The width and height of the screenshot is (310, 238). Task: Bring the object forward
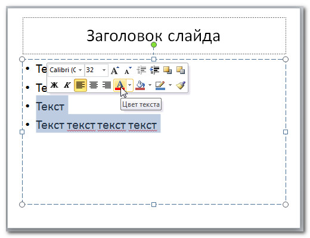pos(168,70)
